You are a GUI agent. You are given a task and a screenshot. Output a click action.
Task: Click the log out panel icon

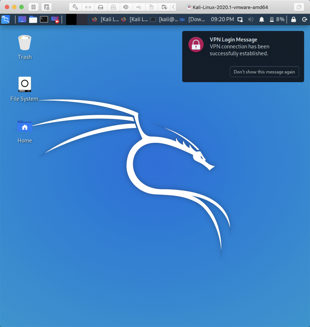(x=305, y=20)
